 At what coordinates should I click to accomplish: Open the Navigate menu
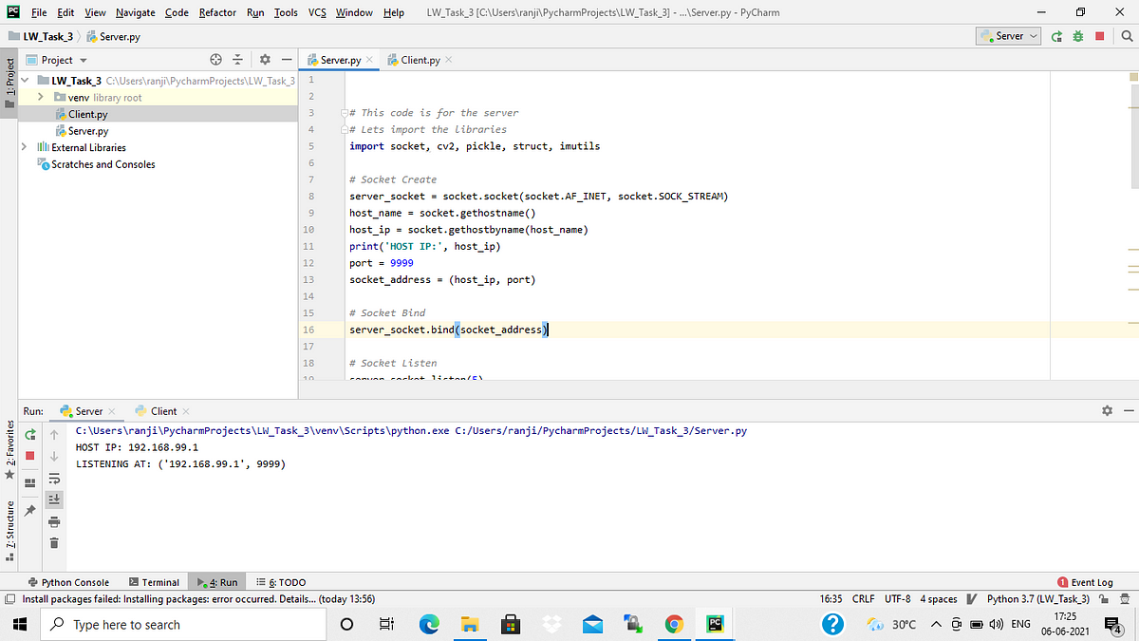pyautogui.click(x=136, y=12)
